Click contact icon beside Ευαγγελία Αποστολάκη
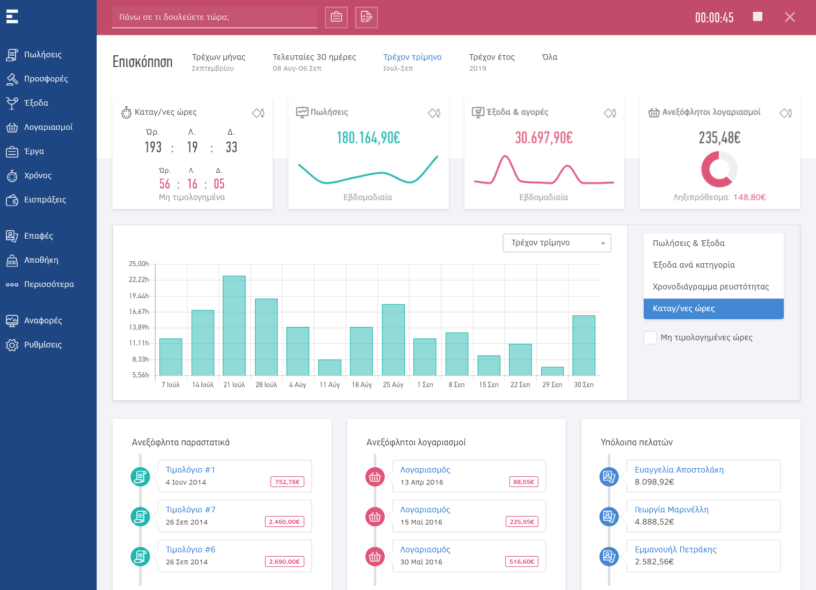 tap(609, 476)
